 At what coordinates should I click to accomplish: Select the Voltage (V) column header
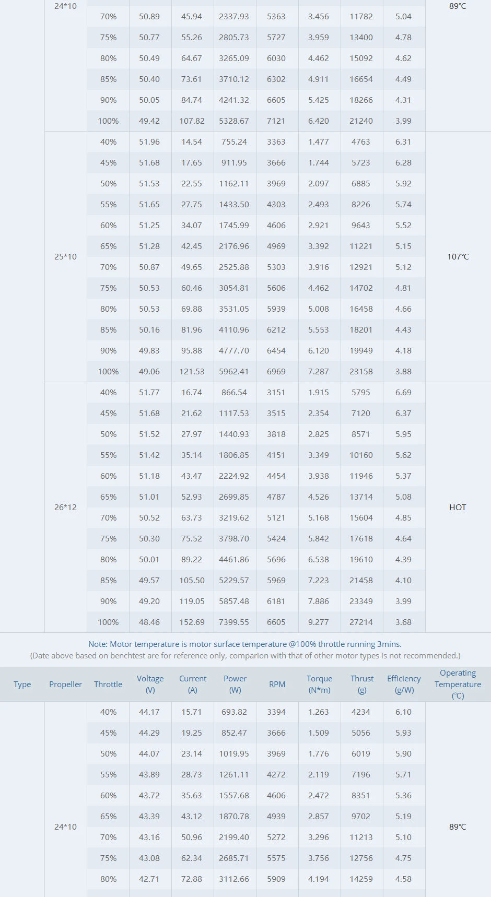[x=150, y=684]
